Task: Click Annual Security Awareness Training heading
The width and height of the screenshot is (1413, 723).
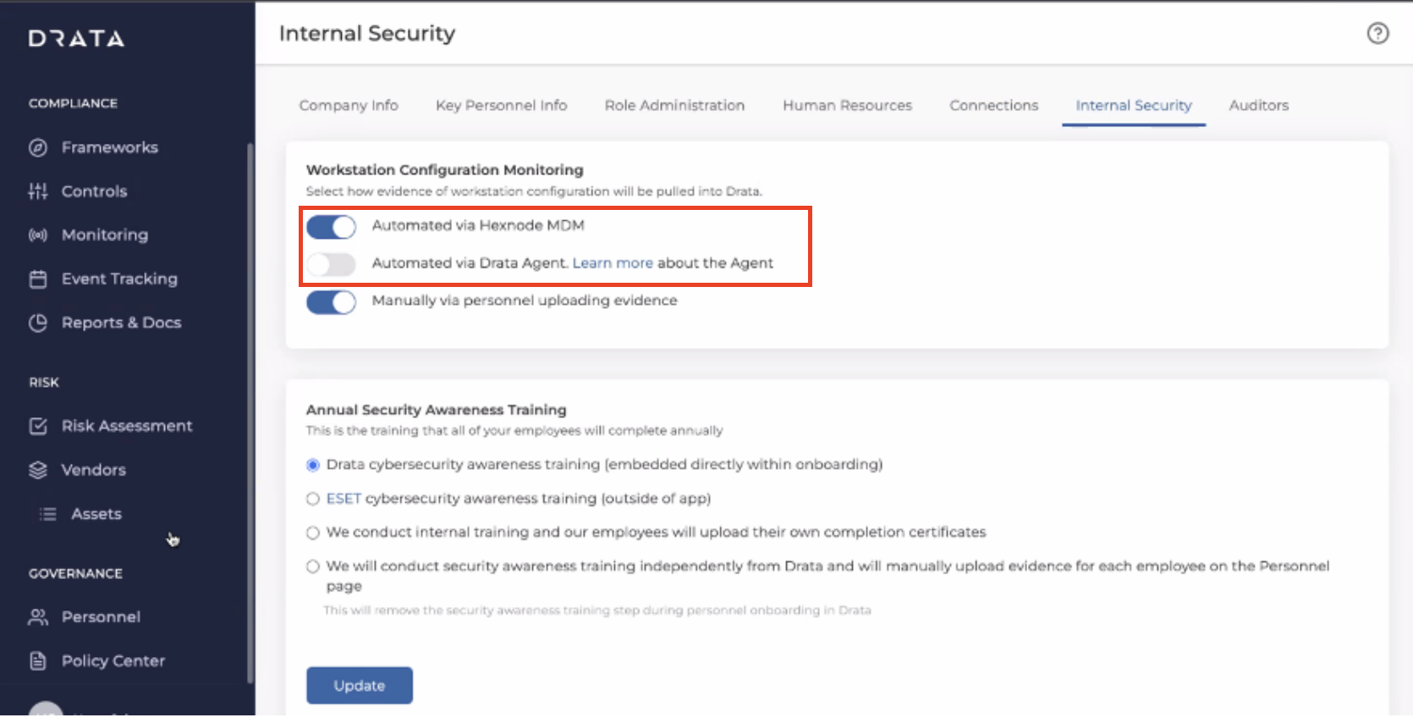Action: click(x=436, y=410)
